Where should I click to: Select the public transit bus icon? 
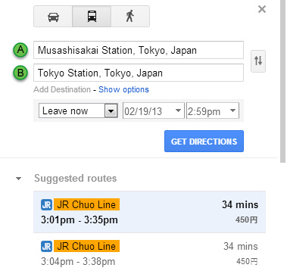tap(92, 17)
